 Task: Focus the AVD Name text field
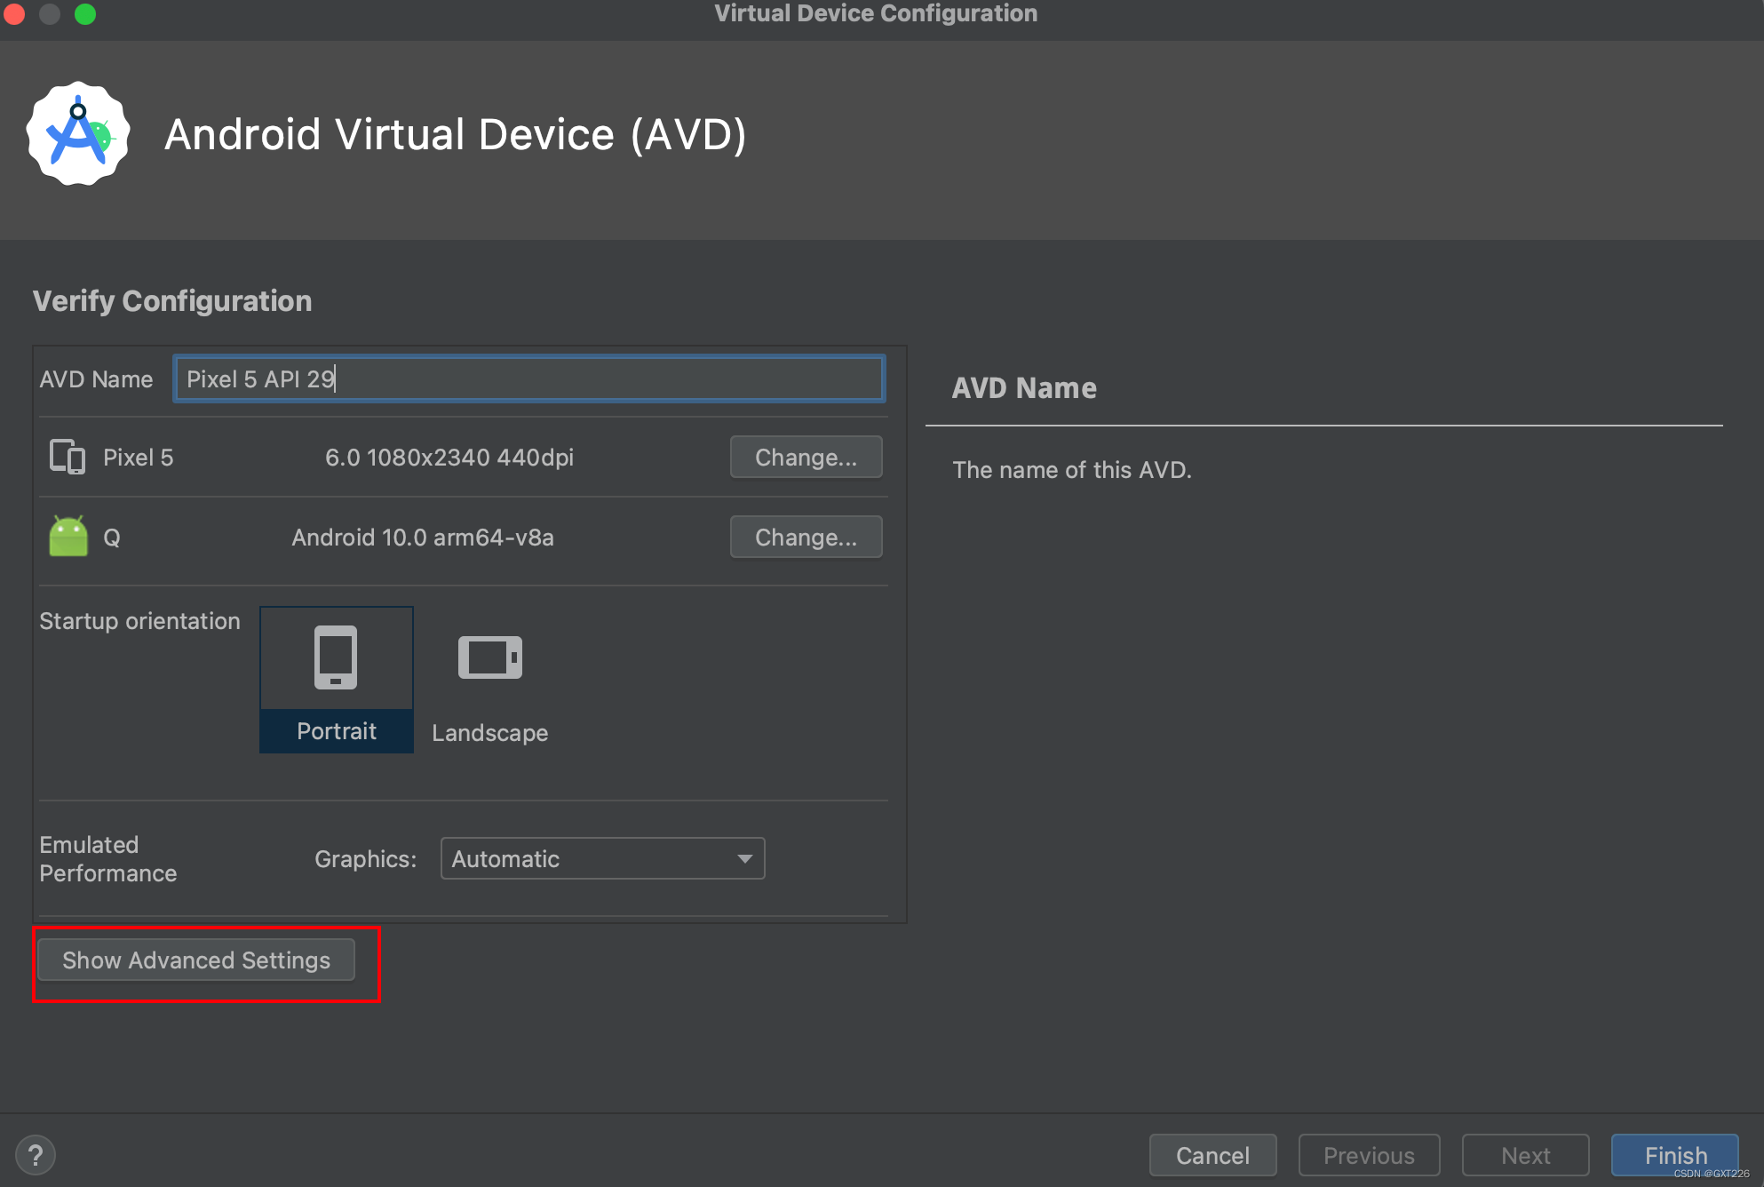528,379
